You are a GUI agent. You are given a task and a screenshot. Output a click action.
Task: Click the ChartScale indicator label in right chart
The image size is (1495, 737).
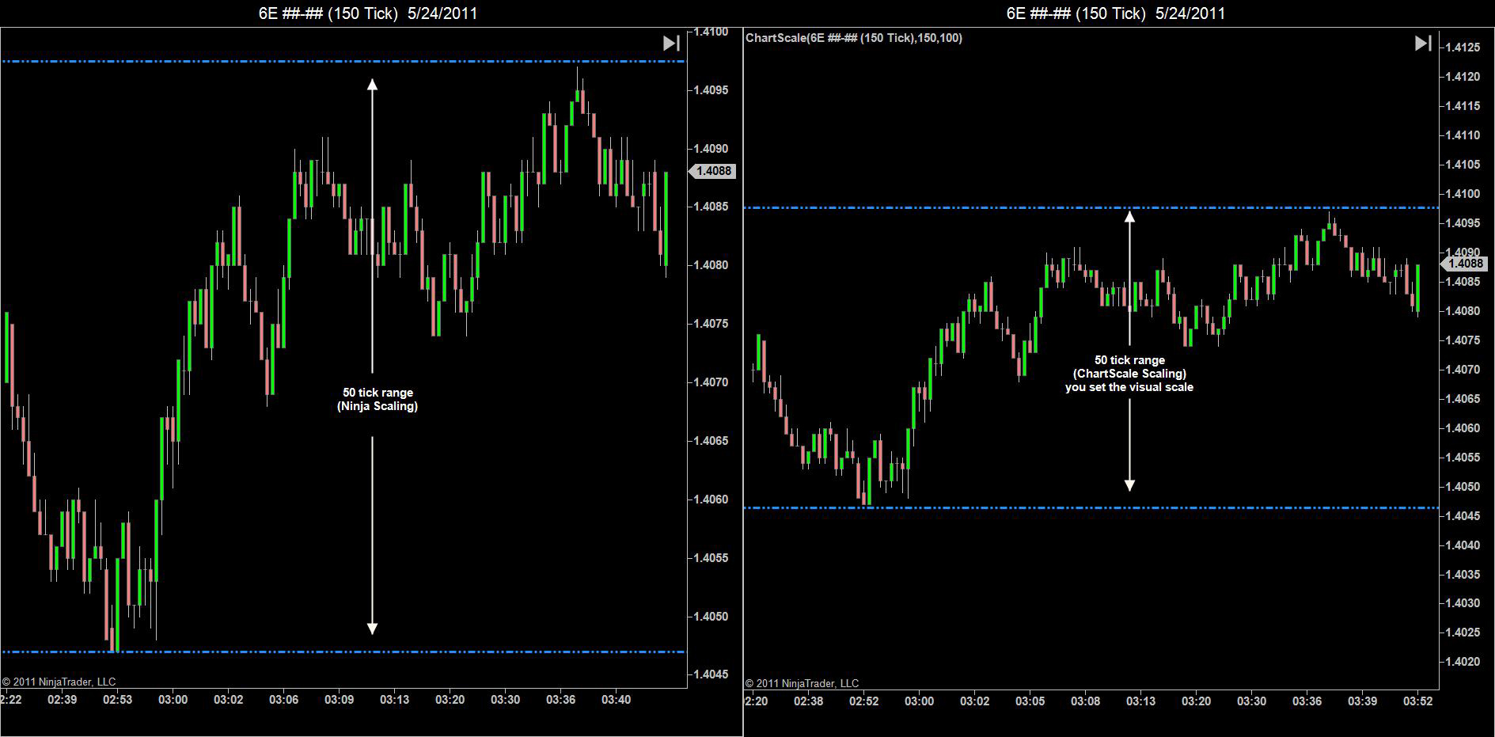pyautogui.click(x=854, y=38)
